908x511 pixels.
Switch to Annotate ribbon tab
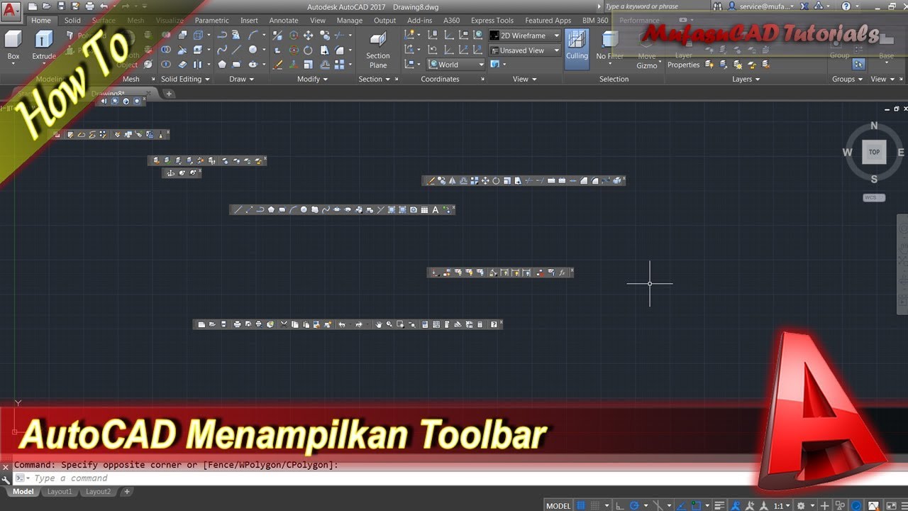284,21
